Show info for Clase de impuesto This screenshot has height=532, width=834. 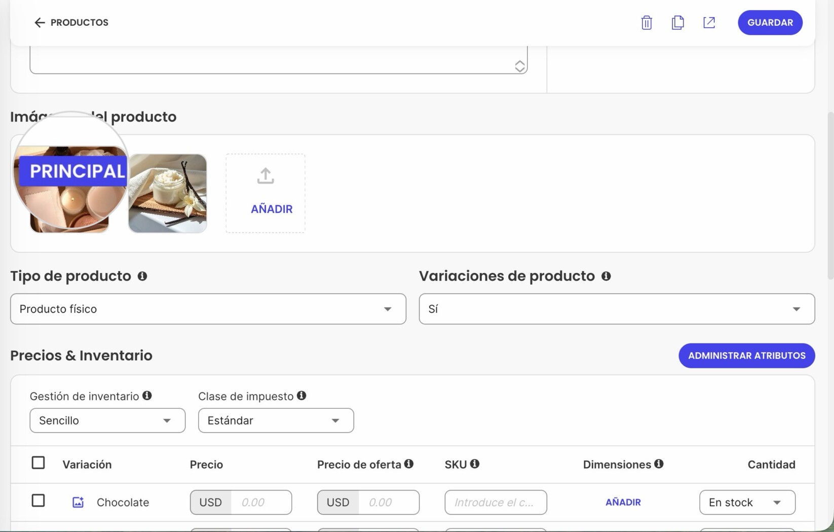click(x=301, y=396)
